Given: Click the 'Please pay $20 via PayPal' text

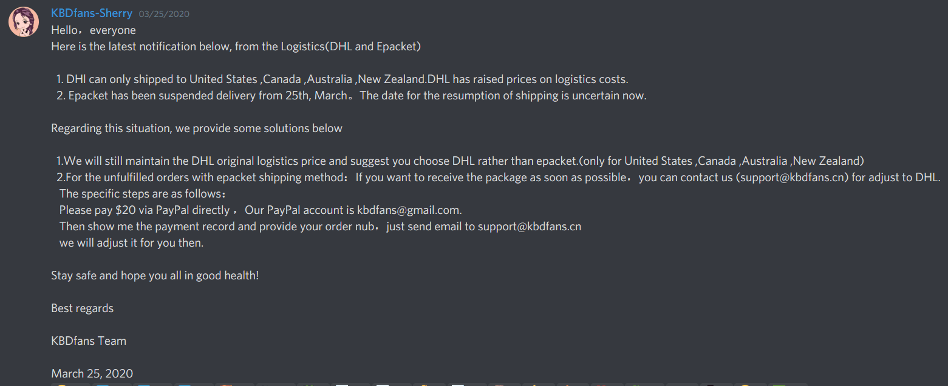Looking at the screenshot, I should click(x=145, y=210).
